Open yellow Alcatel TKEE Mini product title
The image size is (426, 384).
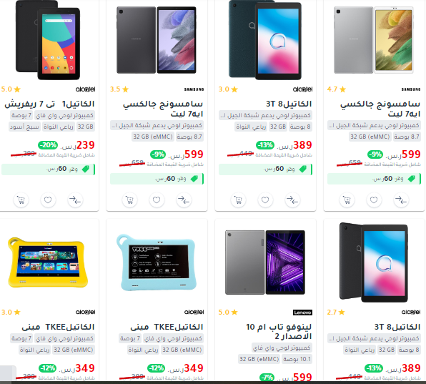click(x=58, y=327)
